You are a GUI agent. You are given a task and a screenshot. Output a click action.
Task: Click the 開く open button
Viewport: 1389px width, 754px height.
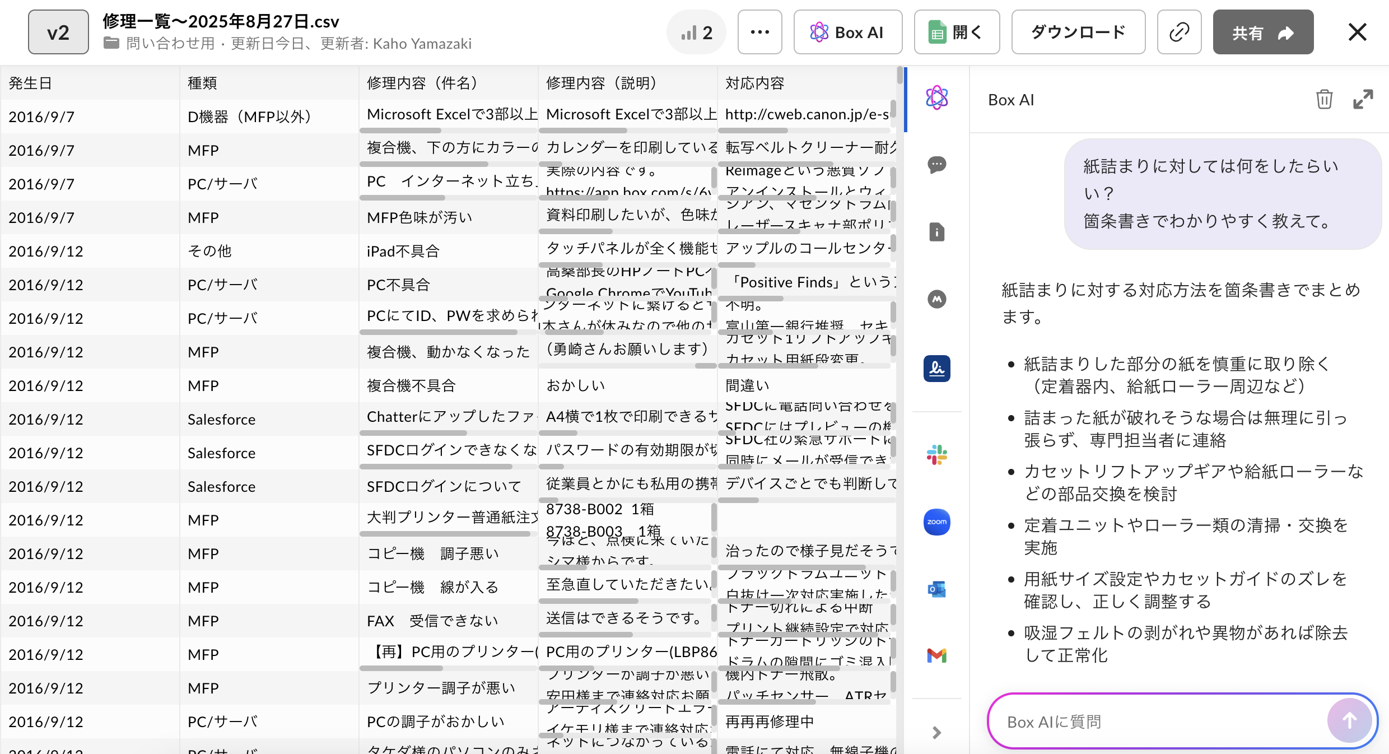click(957, 32)
